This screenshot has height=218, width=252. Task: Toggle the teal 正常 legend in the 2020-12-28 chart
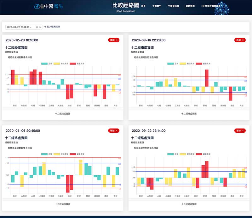point(47,64)
